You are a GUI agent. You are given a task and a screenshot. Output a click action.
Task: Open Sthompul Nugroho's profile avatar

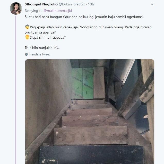point(16,8)
